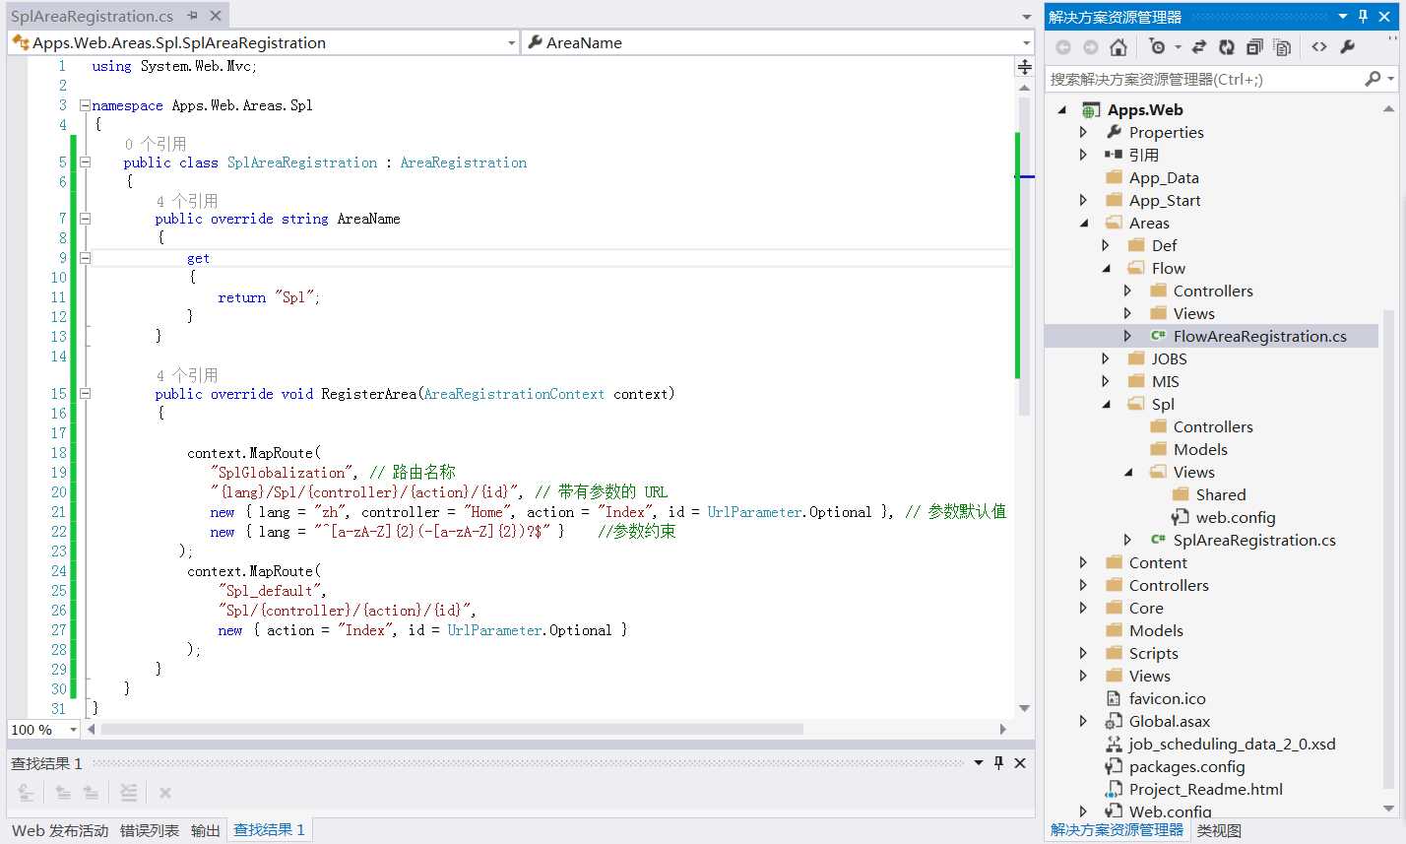
Task: Select FlowAreaRegistration.cs in the tree
Action: coord(1259,337)
